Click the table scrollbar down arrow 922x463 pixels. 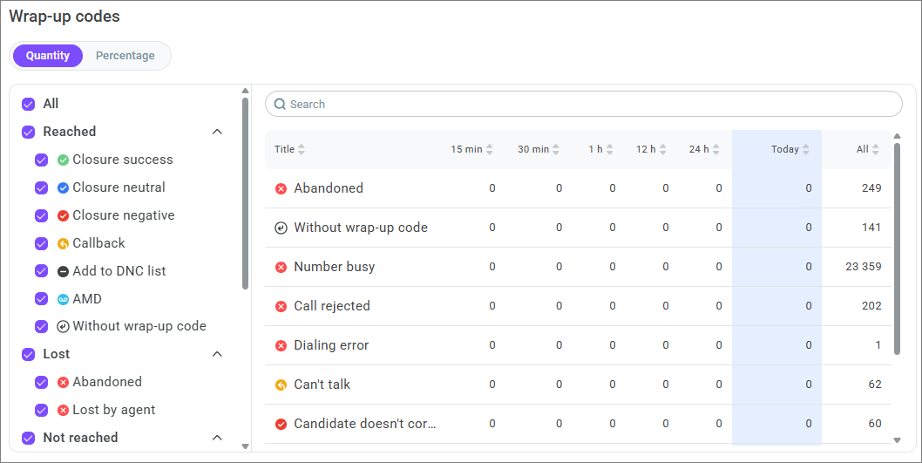click(897, 439)
